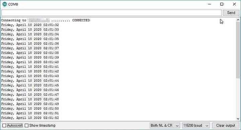Click the scrollbar up arrow
Image resolution: width=241 pixels, height=130 pixels.
click(x=238, y=20)
